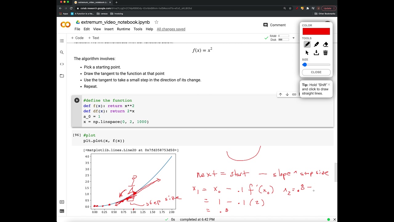This screenshot has height=222, width=394.
Task: Click the link-to-cell icon
Action: tap(294, 94)
